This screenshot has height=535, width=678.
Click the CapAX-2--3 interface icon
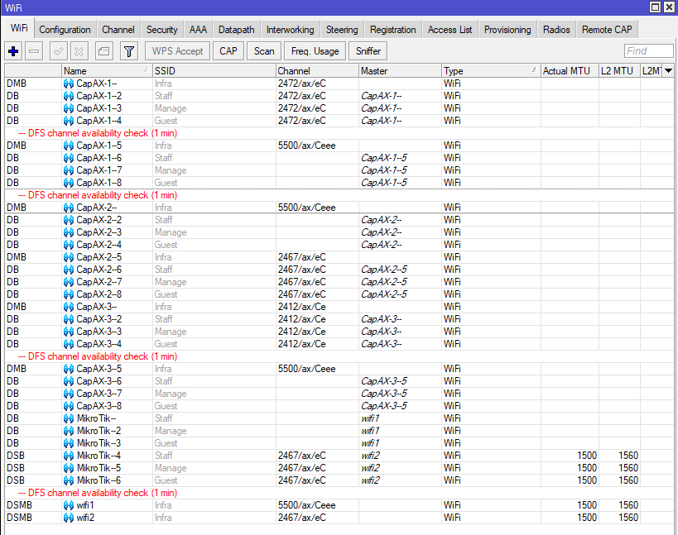tap(69, 232)
